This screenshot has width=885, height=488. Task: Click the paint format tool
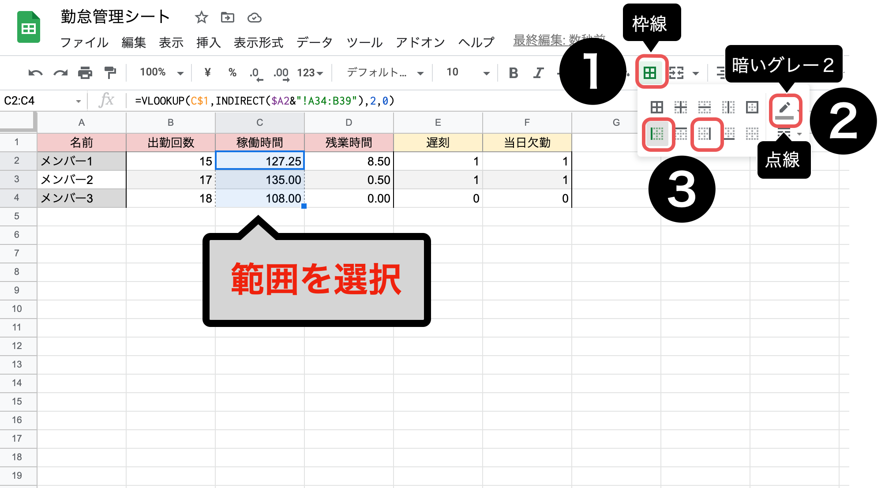point(110,73)
